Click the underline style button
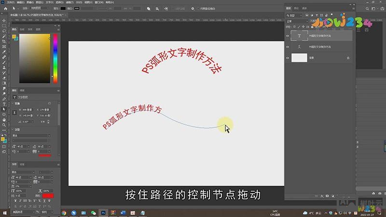This screenshot has height=217, width=386. pyautogui.click(x=44, y=201)
